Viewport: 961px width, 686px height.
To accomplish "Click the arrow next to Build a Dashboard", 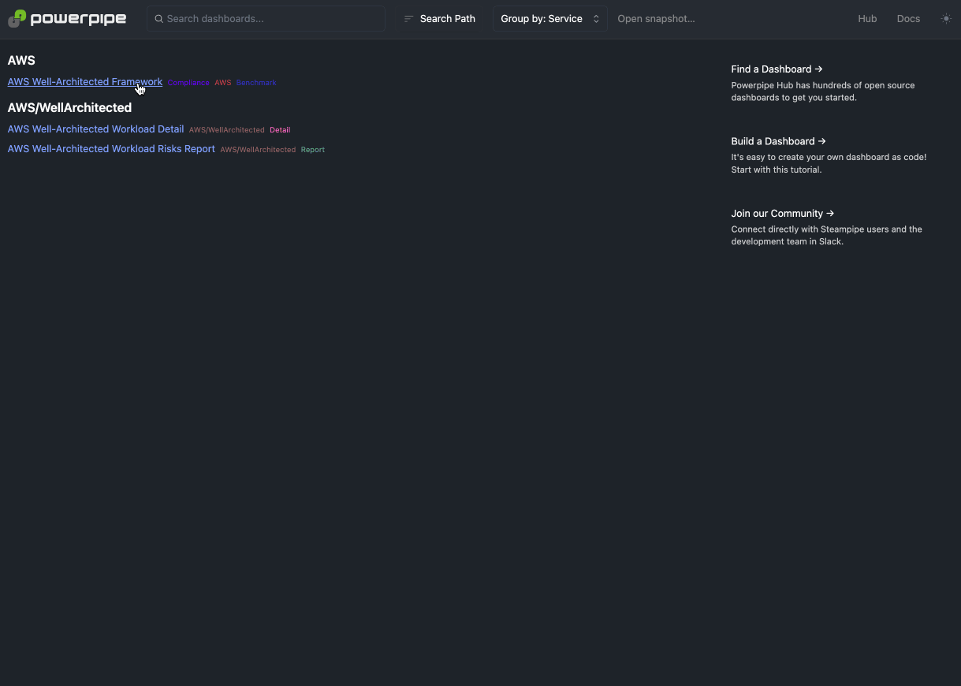I will [x=822, y=141].
